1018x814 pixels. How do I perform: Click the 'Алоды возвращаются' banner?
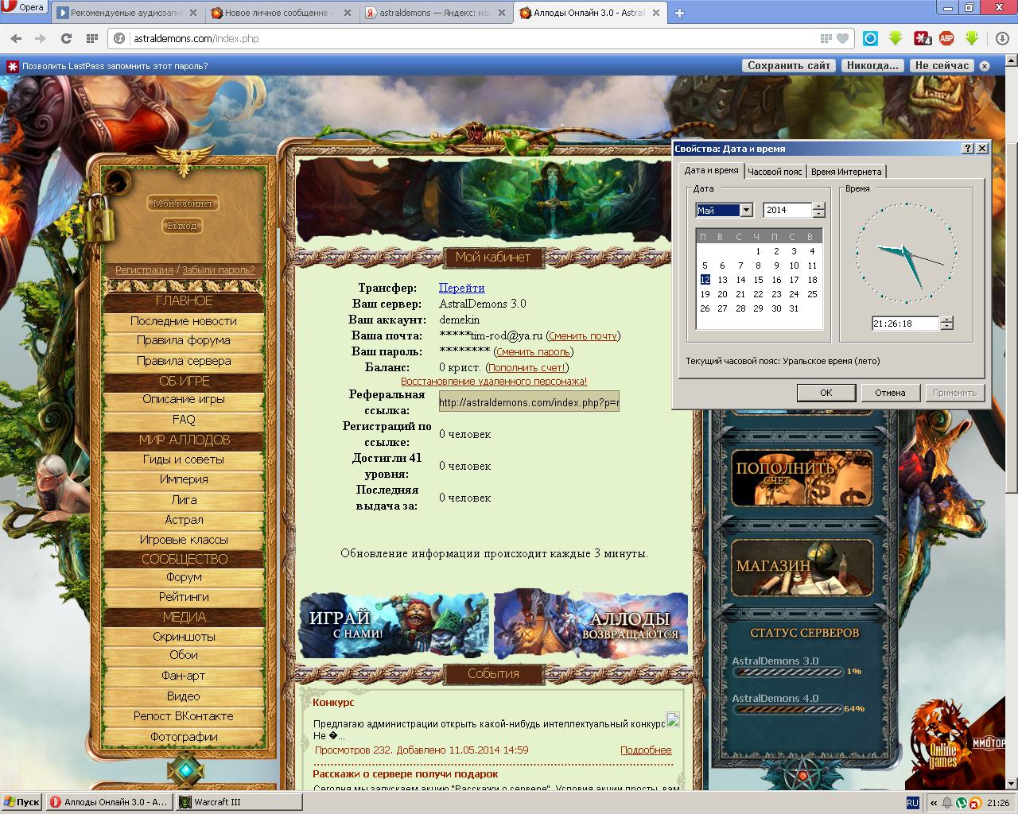[x=590, y=625]
